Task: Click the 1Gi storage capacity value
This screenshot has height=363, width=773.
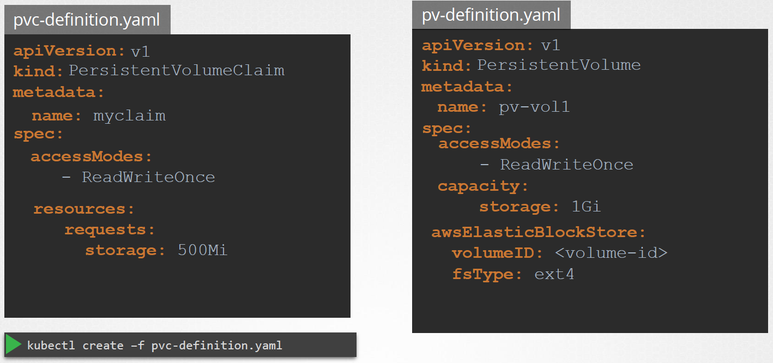Action: click(x=586, y=207)
